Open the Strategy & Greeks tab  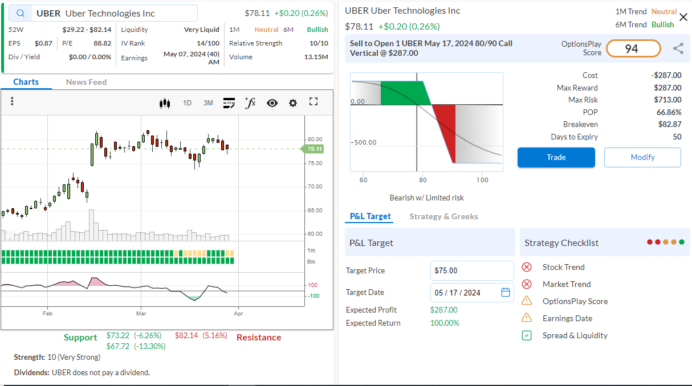pyautogui.click(x=443, y=216)
